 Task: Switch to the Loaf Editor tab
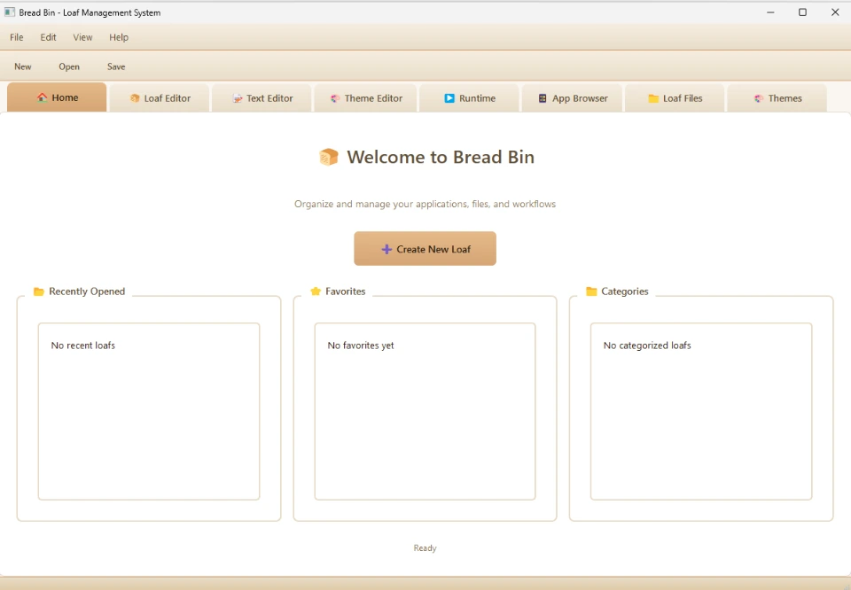coord(160,98)
